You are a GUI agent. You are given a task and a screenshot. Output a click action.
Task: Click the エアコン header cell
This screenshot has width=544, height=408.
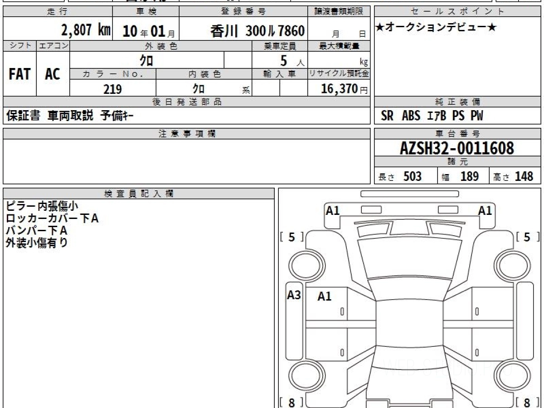click(x=53, y=46)
